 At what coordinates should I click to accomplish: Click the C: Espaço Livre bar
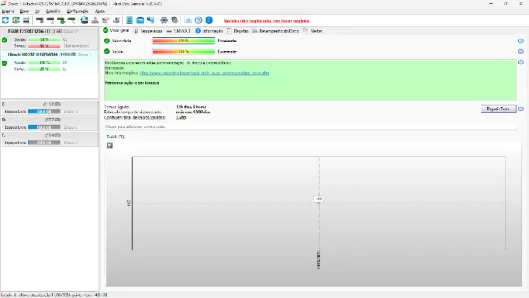tap(44, 111)
